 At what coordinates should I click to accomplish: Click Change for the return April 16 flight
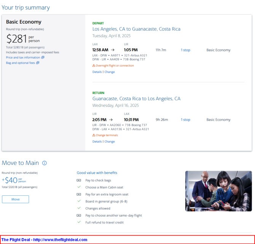pyautogui.click(x=110, y=141)
